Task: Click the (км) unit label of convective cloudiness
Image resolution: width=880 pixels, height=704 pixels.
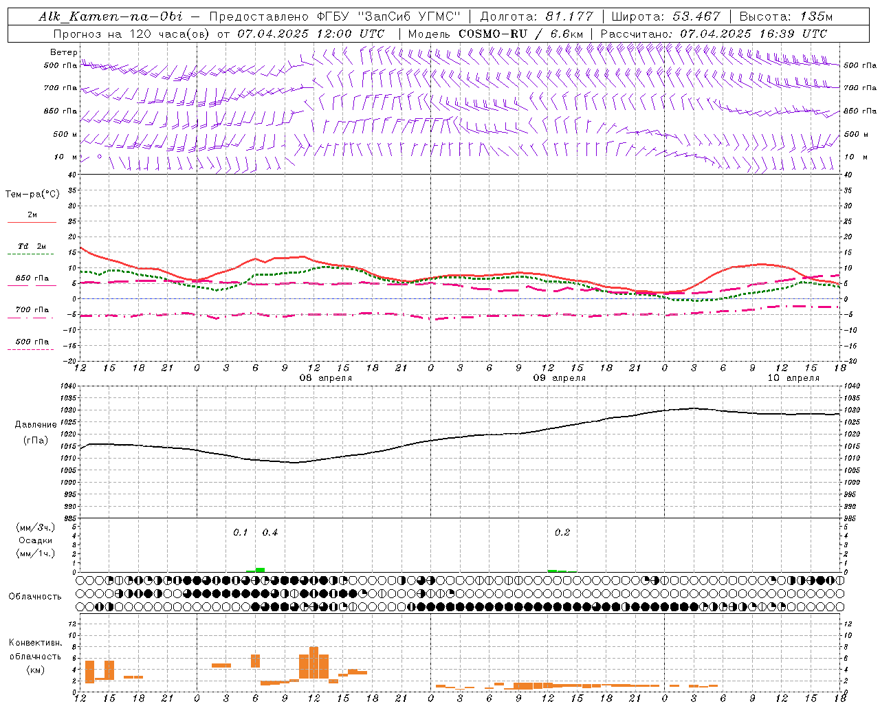Action: pyautogui.click(x=35, y=670)
